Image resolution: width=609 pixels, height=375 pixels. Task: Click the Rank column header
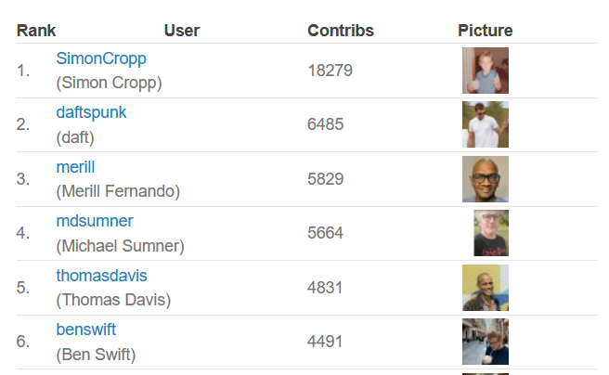point(36,31)
